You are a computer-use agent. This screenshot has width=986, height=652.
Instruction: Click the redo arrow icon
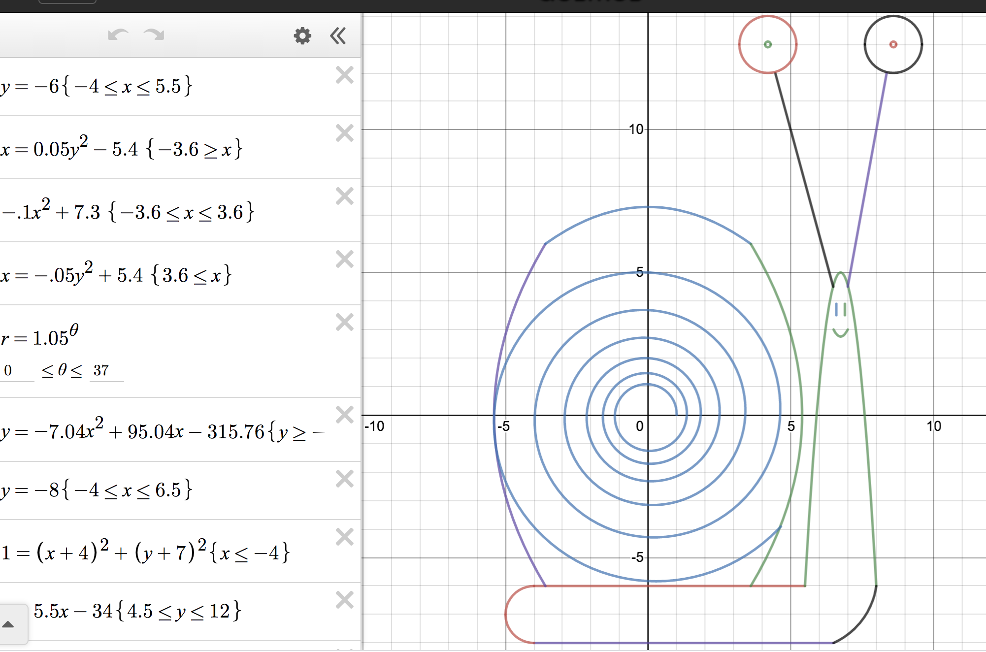pyautogui.click(x=154, y=35)
